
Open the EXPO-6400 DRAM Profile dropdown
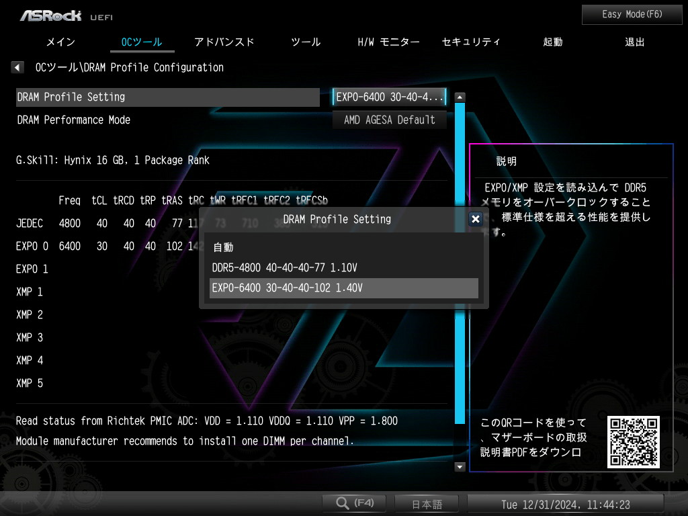coord(390,97)
